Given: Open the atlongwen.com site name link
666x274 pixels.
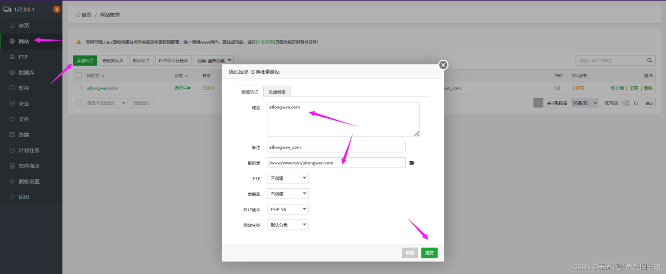Looking at the screenshot, I should [x=103, y=88].
